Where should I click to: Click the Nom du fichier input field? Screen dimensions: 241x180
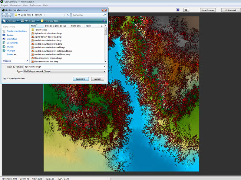pyautogui.click(x=63, y=67)
